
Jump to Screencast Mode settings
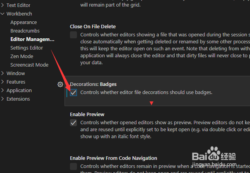[x=29, y=65]
